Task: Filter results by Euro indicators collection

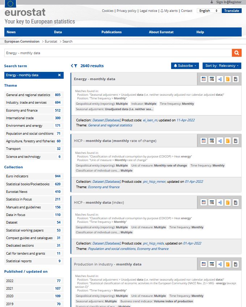Action: point(18,176)
